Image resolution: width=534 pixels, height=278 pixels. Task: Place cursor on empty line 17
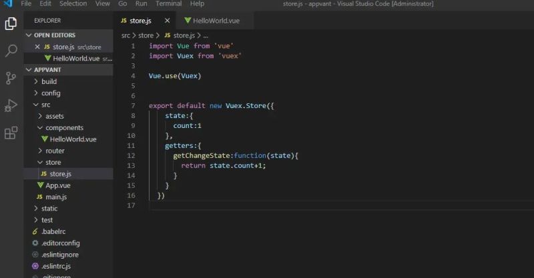click(x=340, y=205)
